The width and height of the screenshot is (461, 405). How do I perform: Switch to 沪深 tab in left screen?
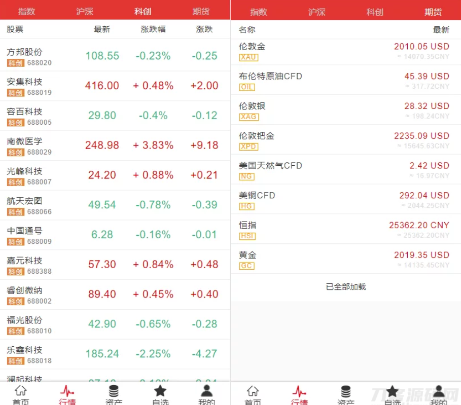[x=85, y=12]
